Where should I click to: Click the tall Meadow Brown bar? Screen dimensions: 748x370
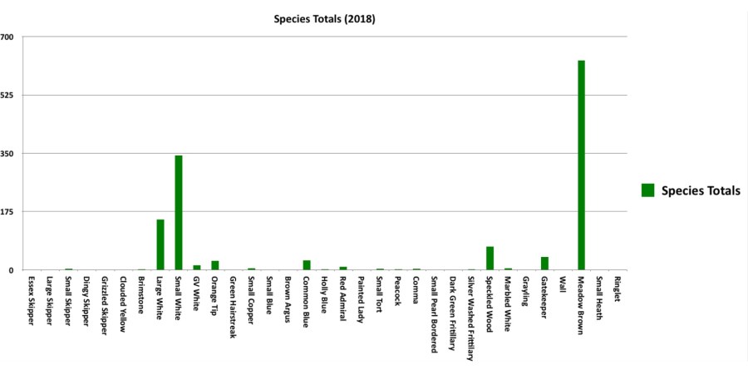pyautogui.click(x=581, y=165)
